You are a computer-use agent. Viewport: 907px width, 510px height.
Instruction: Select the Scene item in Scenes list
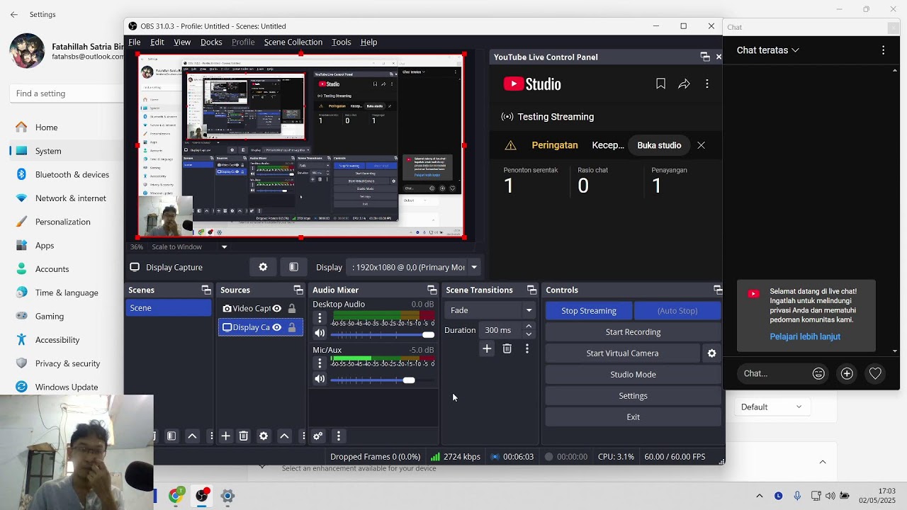pyautogui.click(x=169, y=308)
